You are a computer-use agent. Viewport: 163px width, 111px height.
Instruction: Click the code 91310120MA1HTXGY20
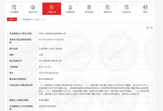point(51,39)
